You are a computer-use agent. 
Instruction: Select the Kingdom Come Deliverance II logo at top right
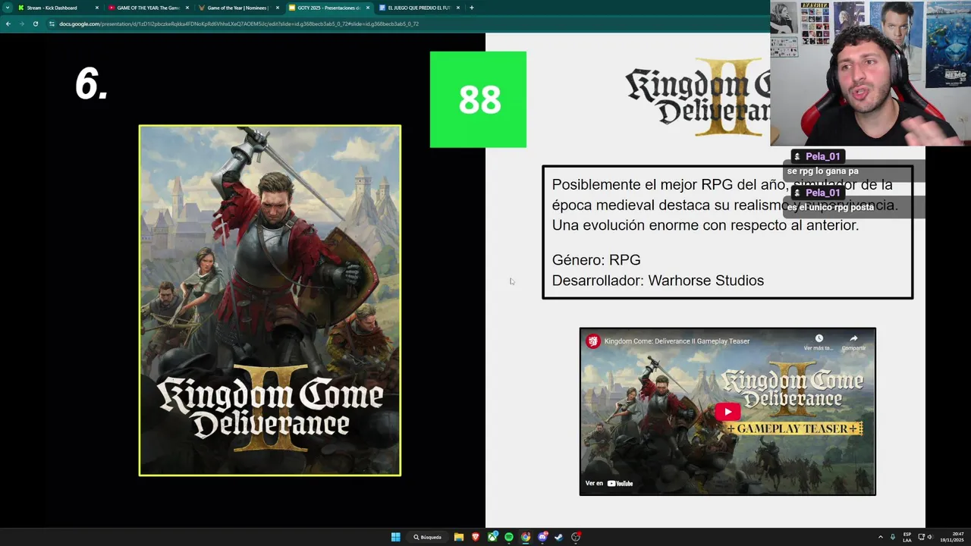(x=698, y=97)
